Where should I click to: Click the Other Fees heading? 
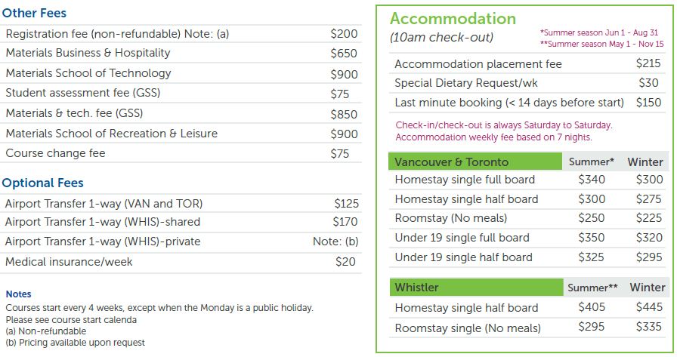point(34,13)
